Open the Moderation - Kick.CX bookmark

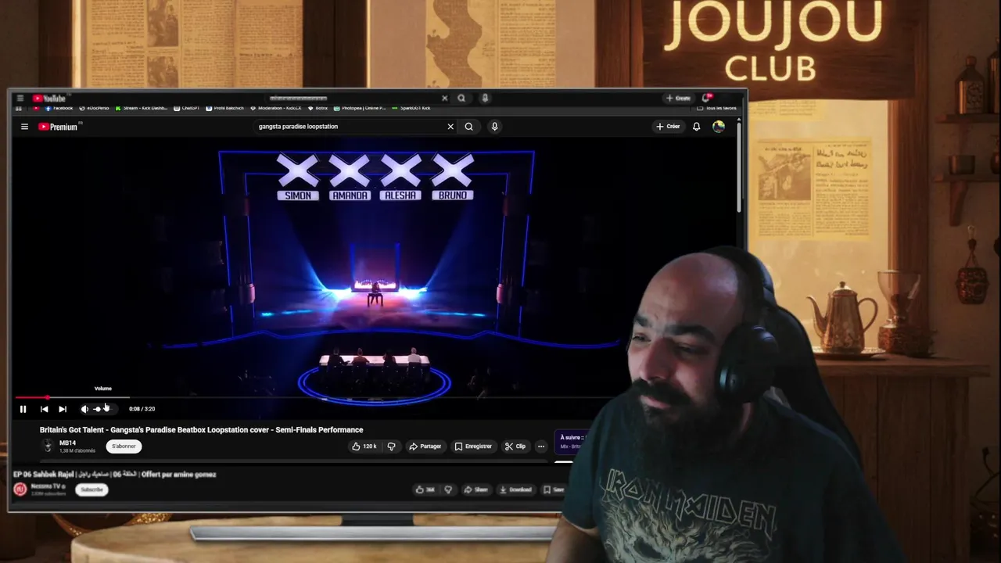(x=277, y=108)
